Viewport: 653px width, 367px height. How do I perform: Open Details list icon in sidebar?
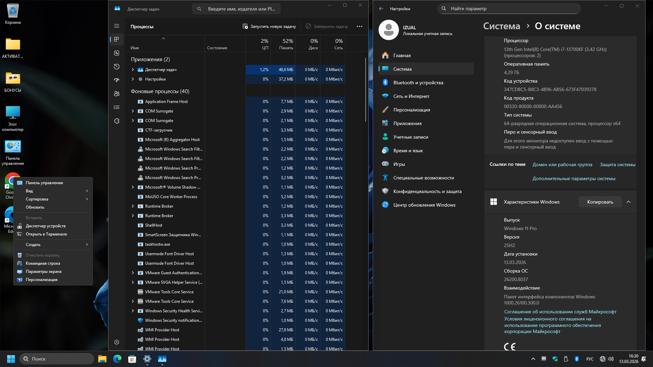click(x=117, y=107)
